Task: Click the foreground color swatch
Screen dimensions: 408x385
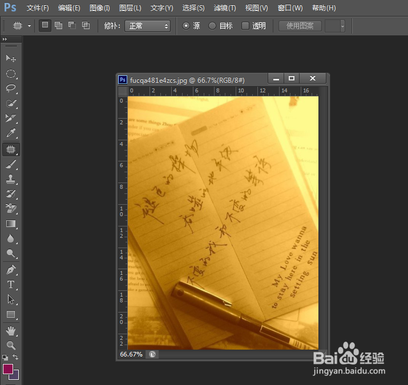Action: point(7,369)
